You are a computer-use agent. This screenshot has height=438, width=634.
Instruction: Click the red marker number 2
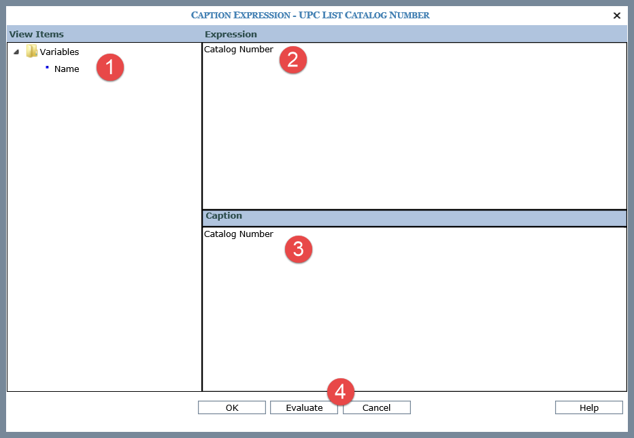[x=293, y=60]
